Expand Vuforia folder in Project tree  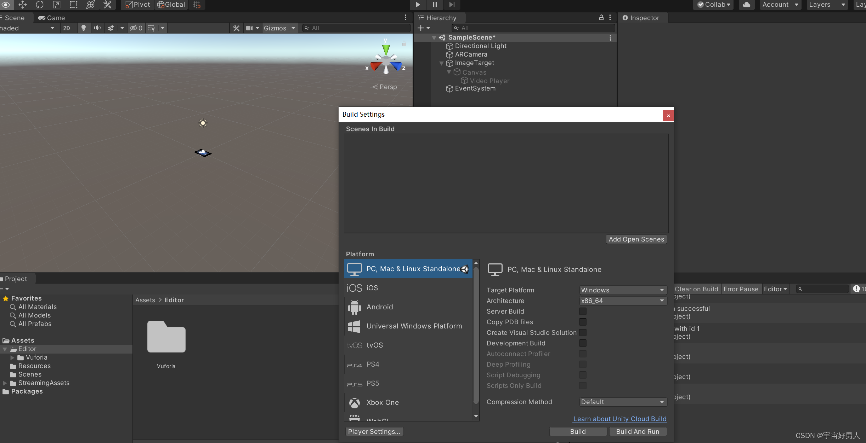[12, 358]
